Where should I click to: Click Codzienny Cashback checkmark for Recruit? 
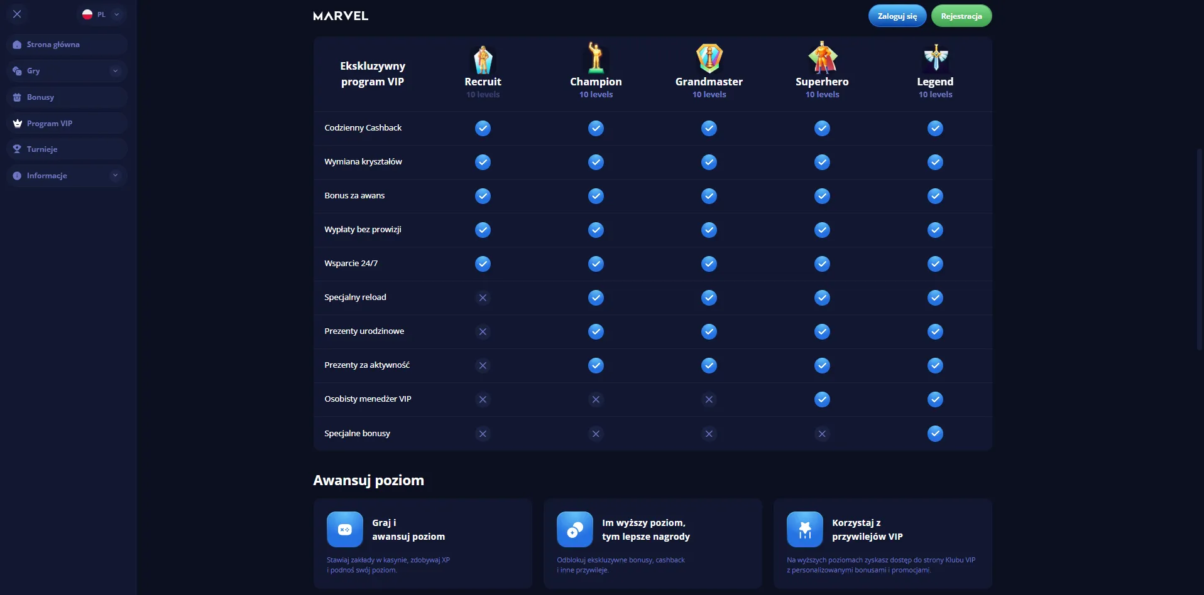[x=483, y=128]
